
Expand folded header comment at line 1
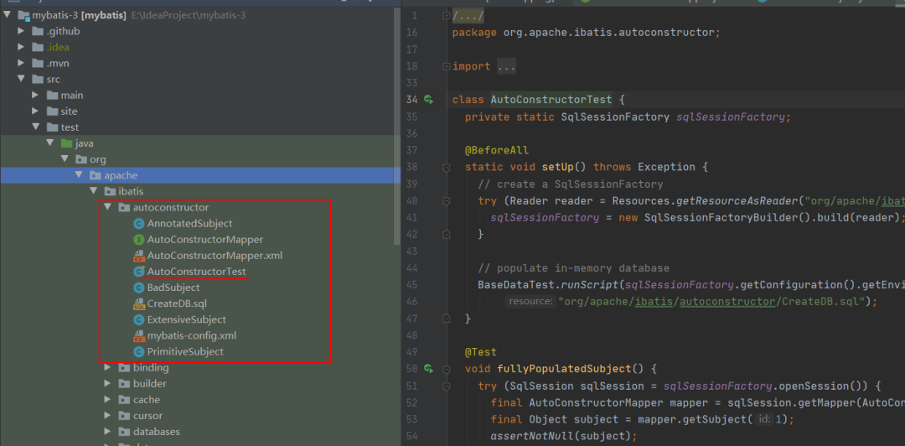(x=447, y=16)
